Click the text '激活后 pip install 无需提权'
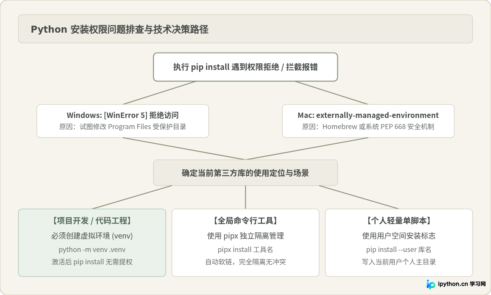The width and height of the screenshot is (491, 295). tap(92, 262)
